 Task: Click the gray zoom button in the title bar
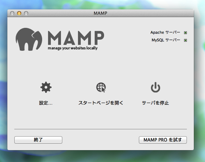[x=26, y=13]
